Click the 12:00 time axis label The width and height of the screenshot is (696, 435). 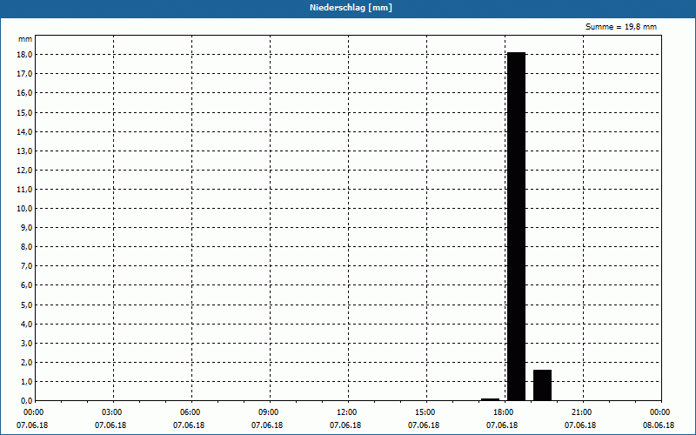pyautogui.click(x=346, y=412)
